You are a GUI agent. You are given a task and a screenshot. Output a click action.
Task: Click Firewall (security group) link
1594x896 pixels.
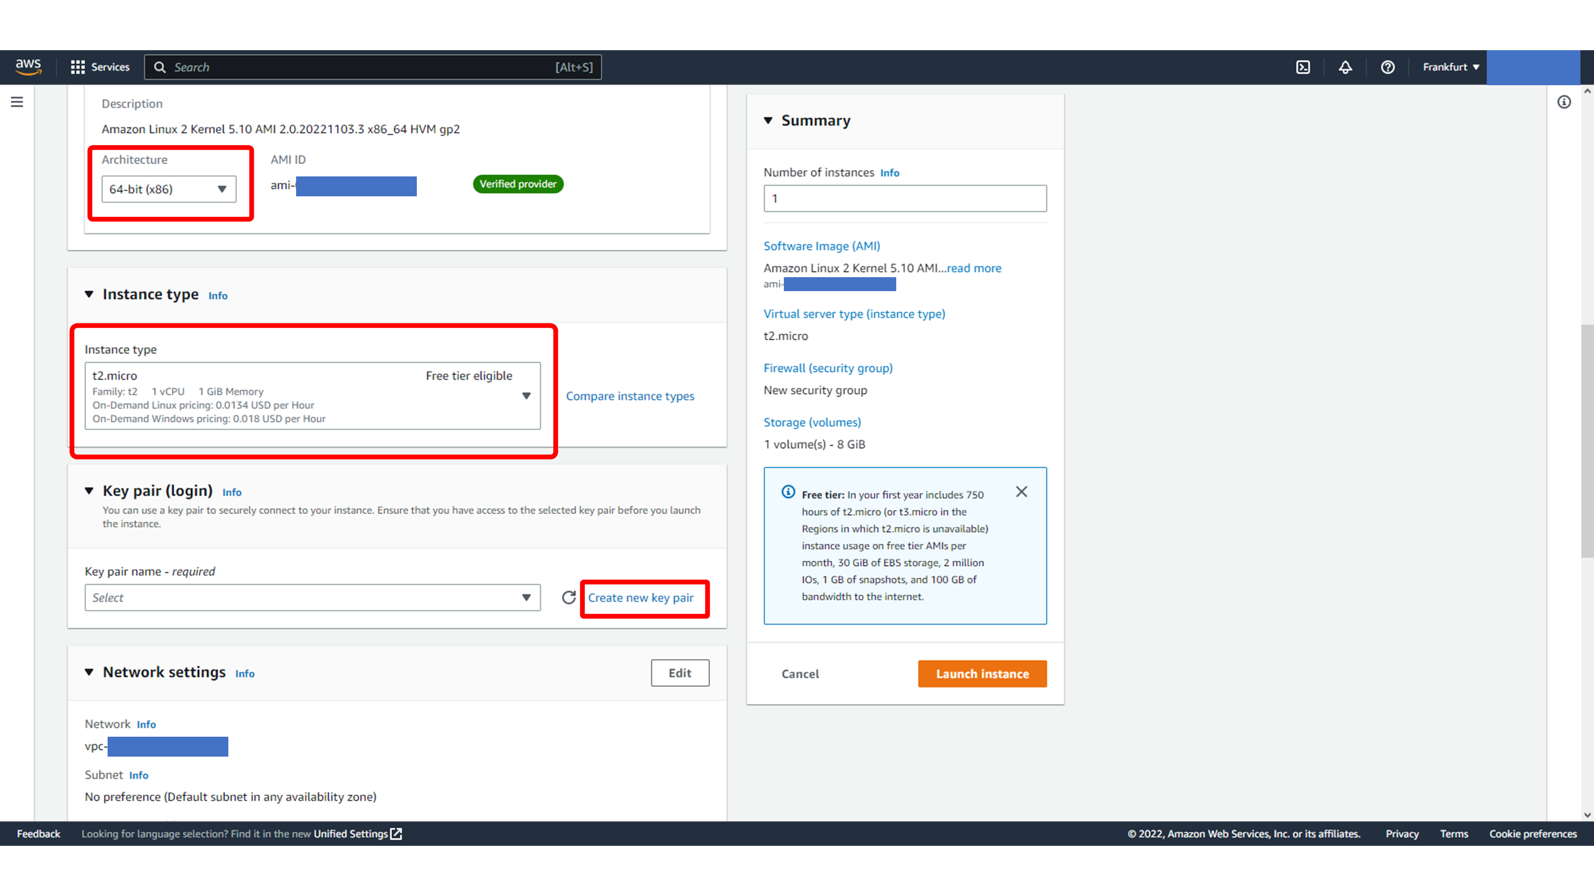click(828, 368)
